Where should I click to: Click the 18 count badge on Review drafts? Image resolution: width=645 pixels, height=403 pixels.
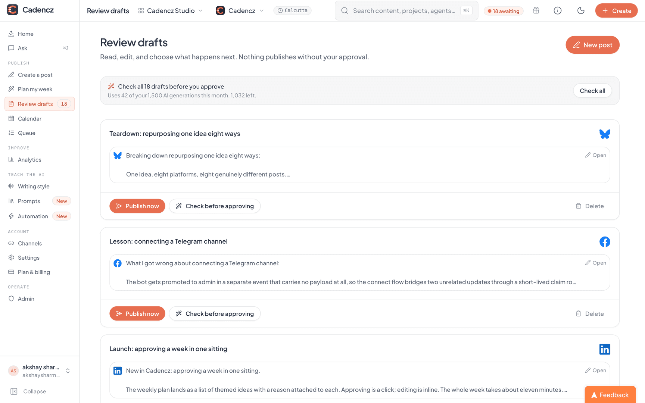pos(64,104)
